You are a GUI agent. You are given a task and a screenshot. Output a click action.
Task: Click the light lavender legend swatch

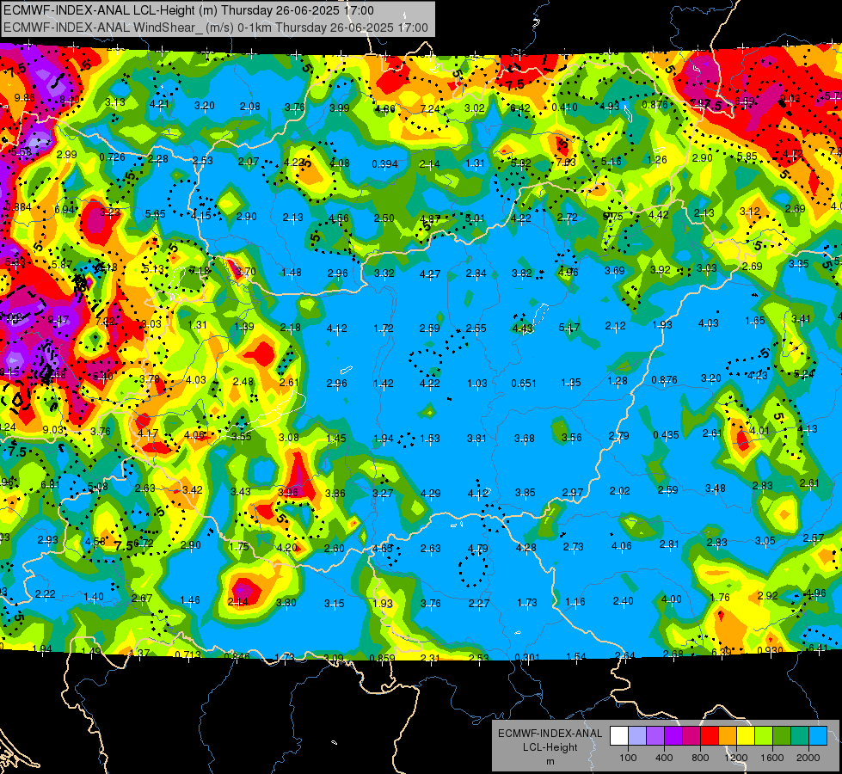tap(637, 736)
